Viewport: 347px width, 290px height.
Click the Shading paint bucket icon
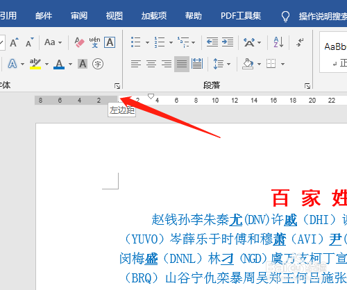coord(248,64)
